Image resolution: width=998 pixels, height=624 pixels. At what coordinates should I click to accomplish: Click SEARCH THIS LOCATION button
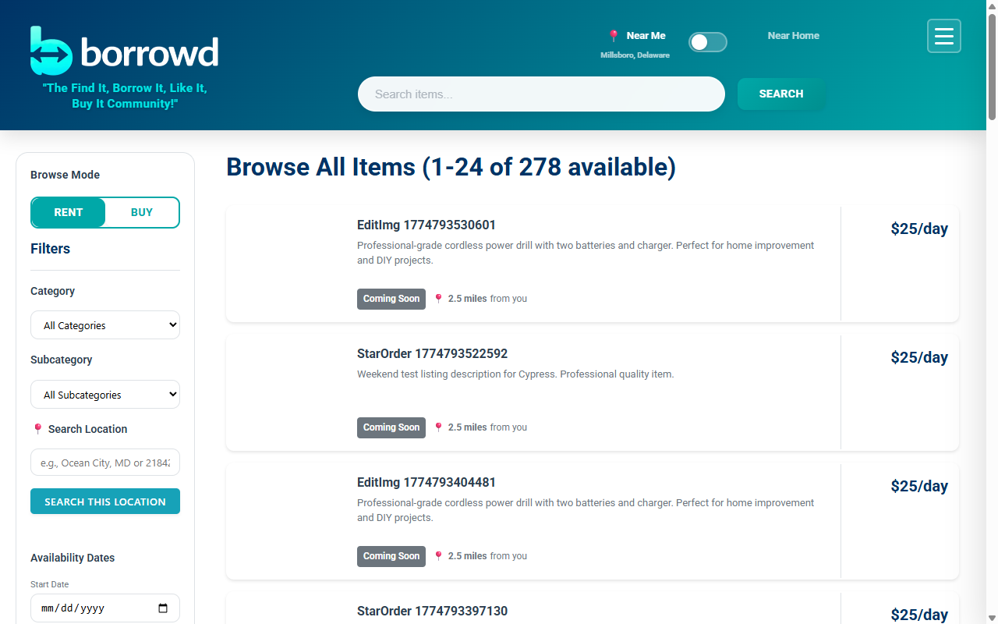(105, 502)
